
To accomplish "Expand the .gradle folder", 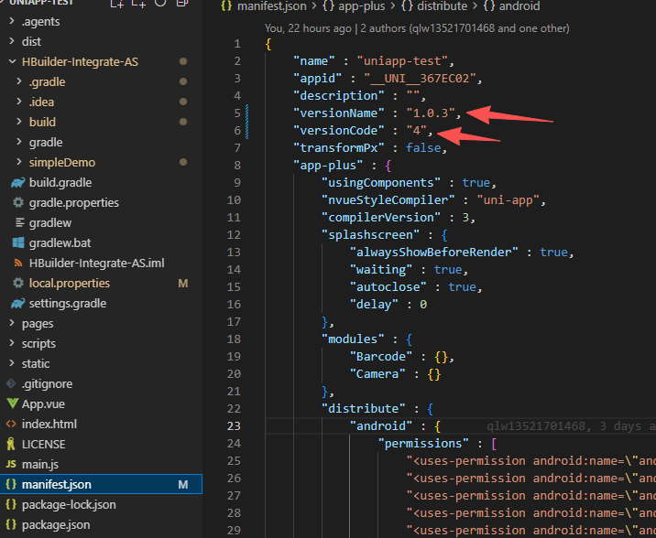I will pyautogui.click(x=19, y=81).
